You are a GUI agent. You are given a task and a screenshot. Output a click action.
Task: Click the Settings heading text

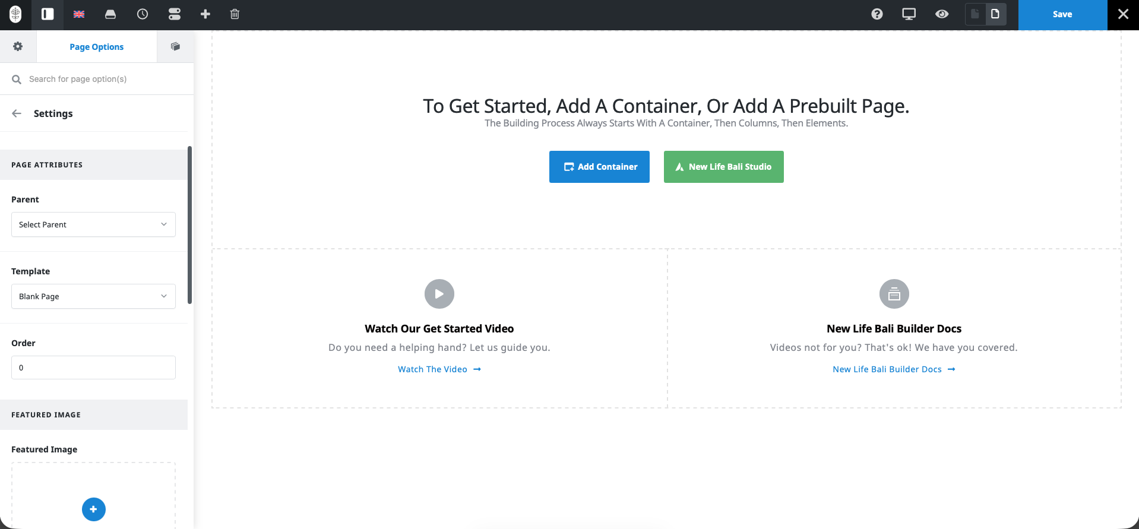click(53, 113)
